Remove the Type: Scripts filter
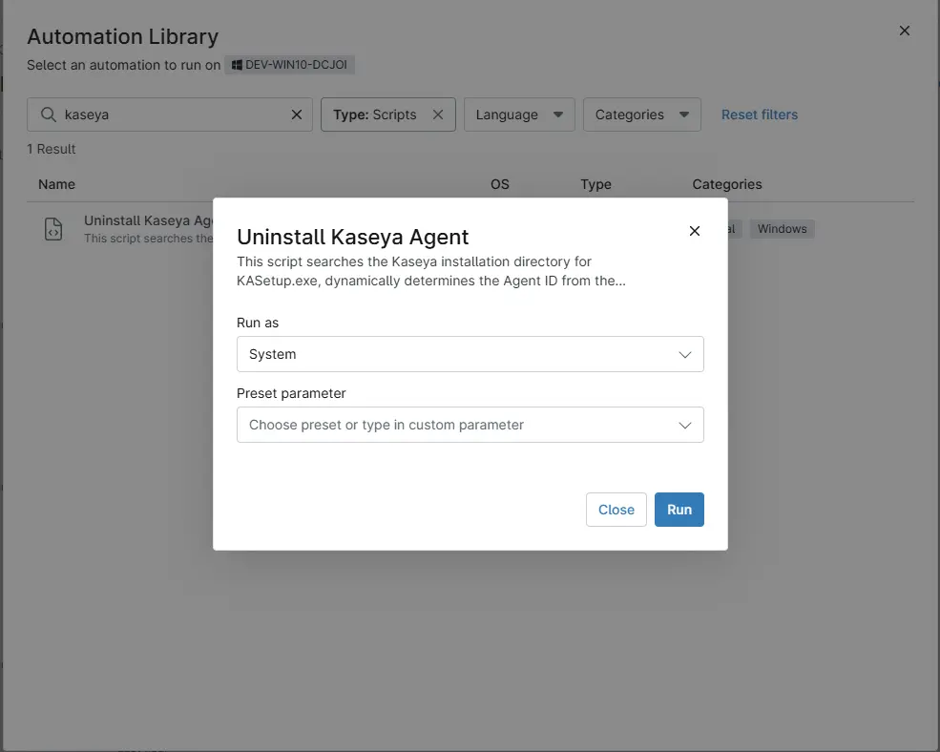The width and height of the screenshot is (940, 752). click(x=438, y=115)
